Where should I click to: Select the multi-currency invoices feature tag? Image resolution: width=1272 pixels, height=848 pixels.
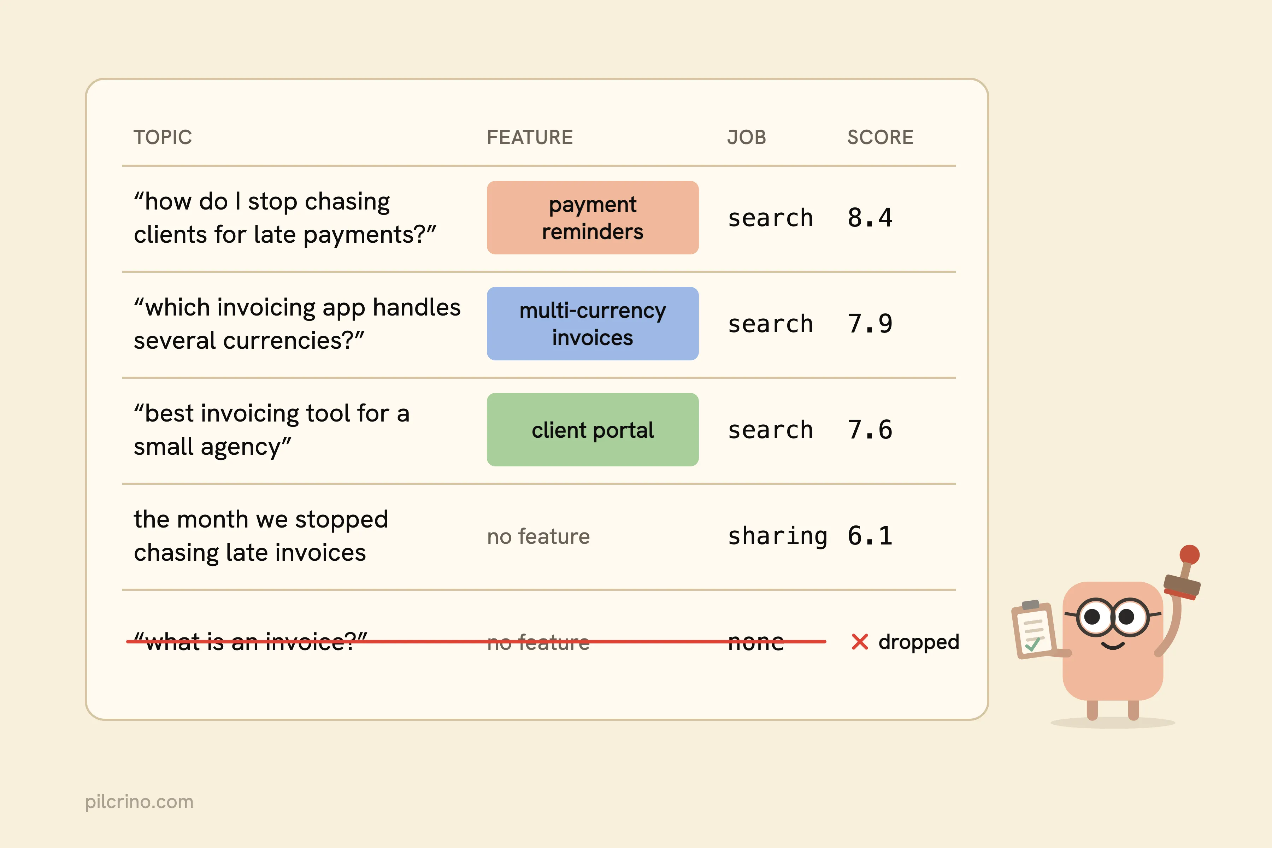tap(592, 323)
